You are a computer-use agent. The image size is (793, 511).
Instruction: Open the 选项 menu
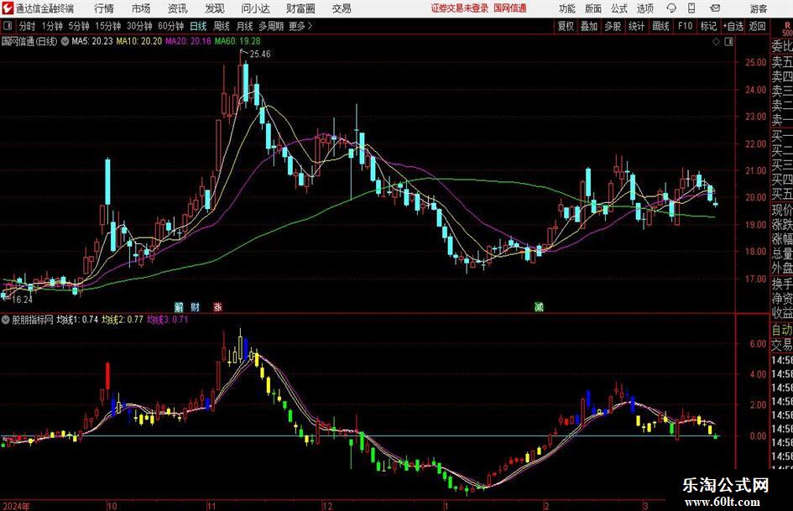point(644,8)
